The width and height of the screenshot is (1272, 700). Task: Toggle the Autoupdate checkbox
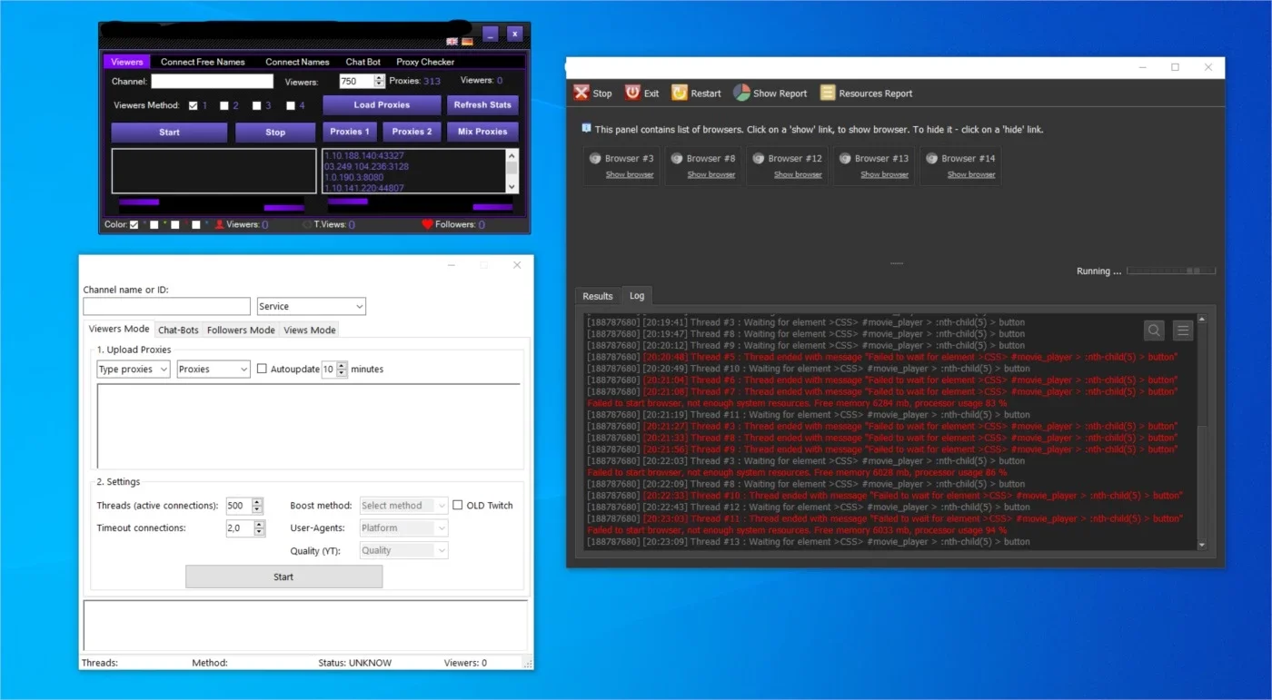point(262,369)
